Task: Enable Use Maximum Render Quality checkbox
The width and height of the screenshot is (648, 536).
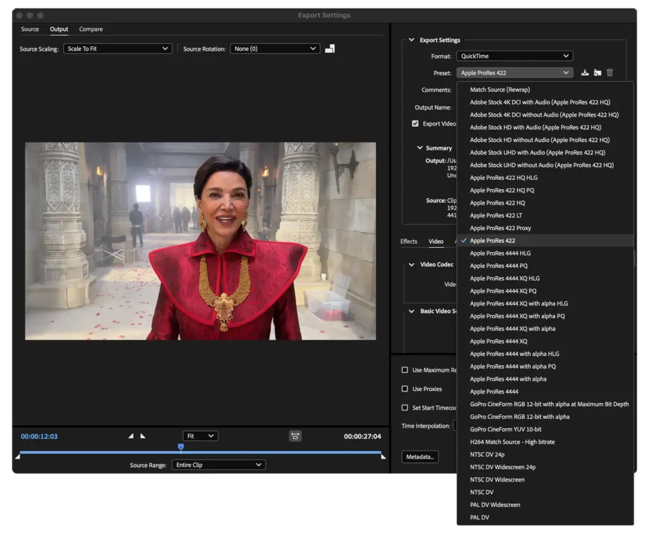Action: click(x=404, y=369)
